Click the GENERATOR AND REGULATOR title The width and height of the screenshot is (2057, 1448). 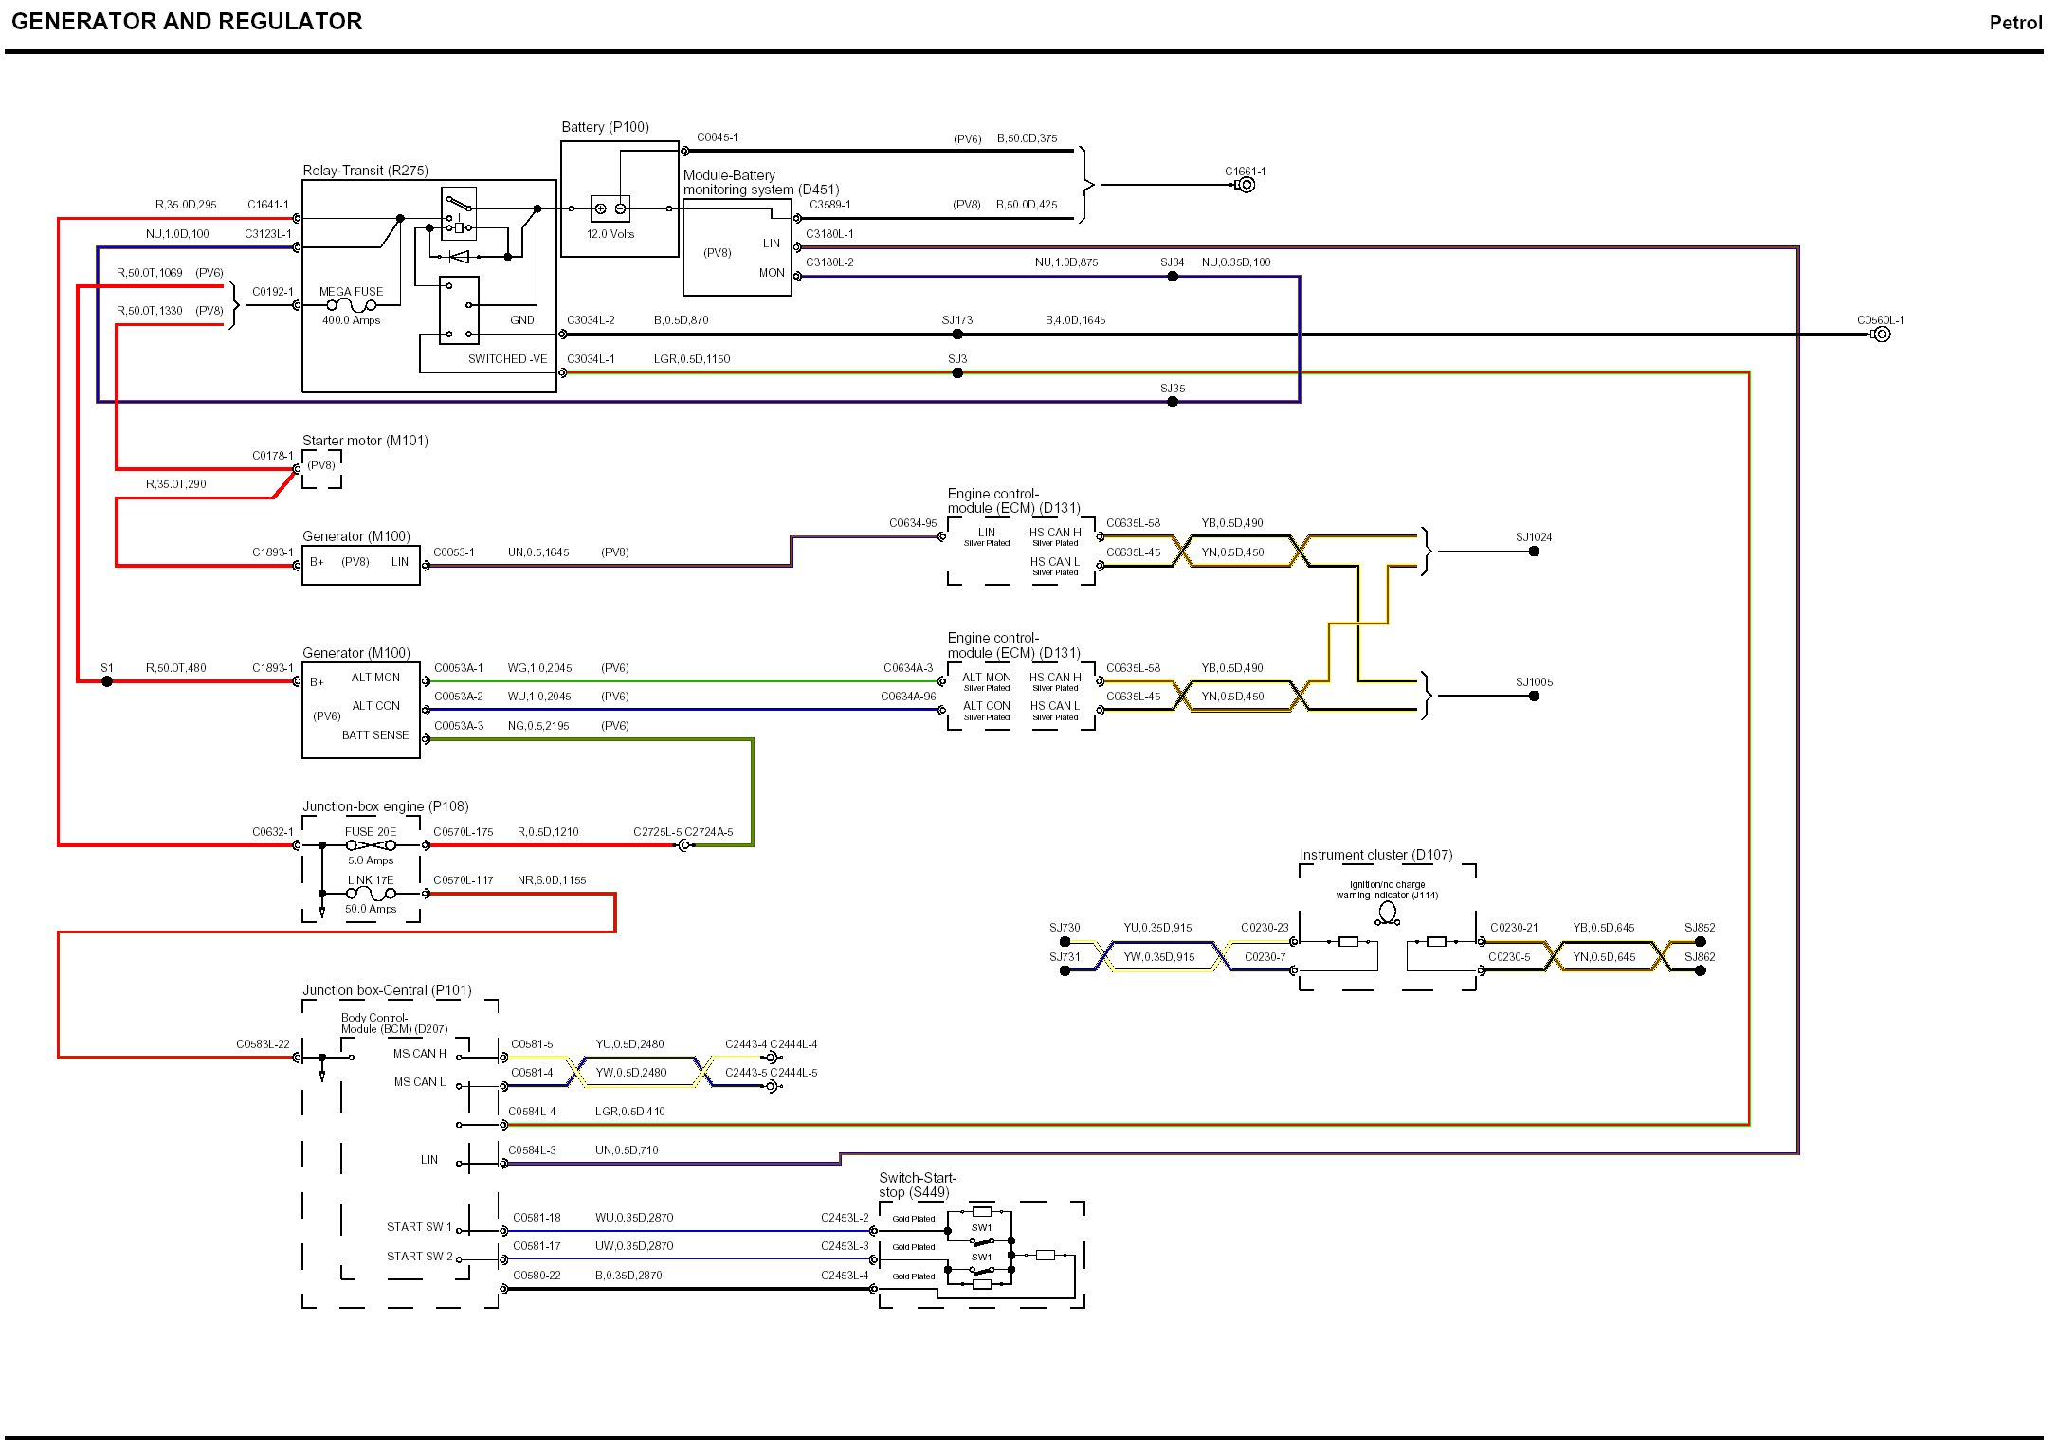[187, 22]
